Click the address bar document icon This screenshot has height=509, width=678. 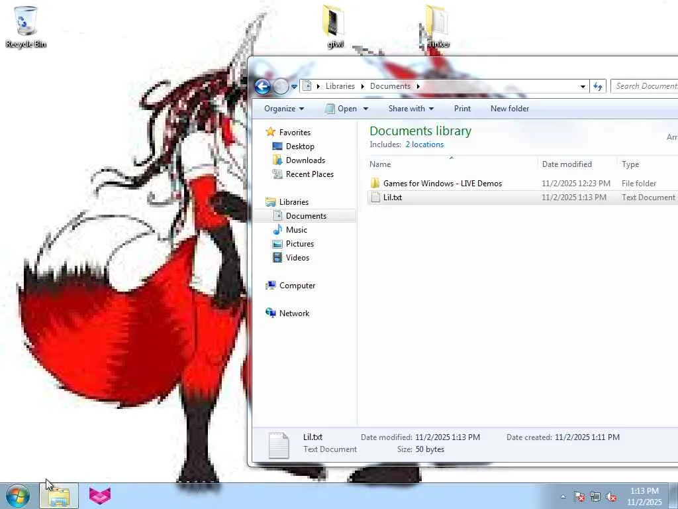(x=307, y=85)
